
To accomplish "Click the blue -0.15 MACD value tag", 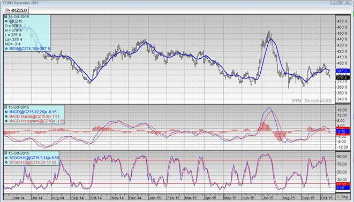I will (x=343, y=131).
